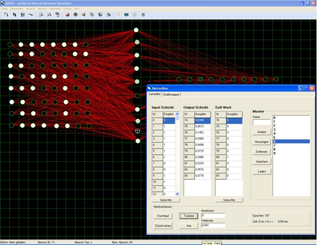This screenshot has height=245, width=317.
Task: Switch to the Grafikmapper tab
Action: coord(171,94)
